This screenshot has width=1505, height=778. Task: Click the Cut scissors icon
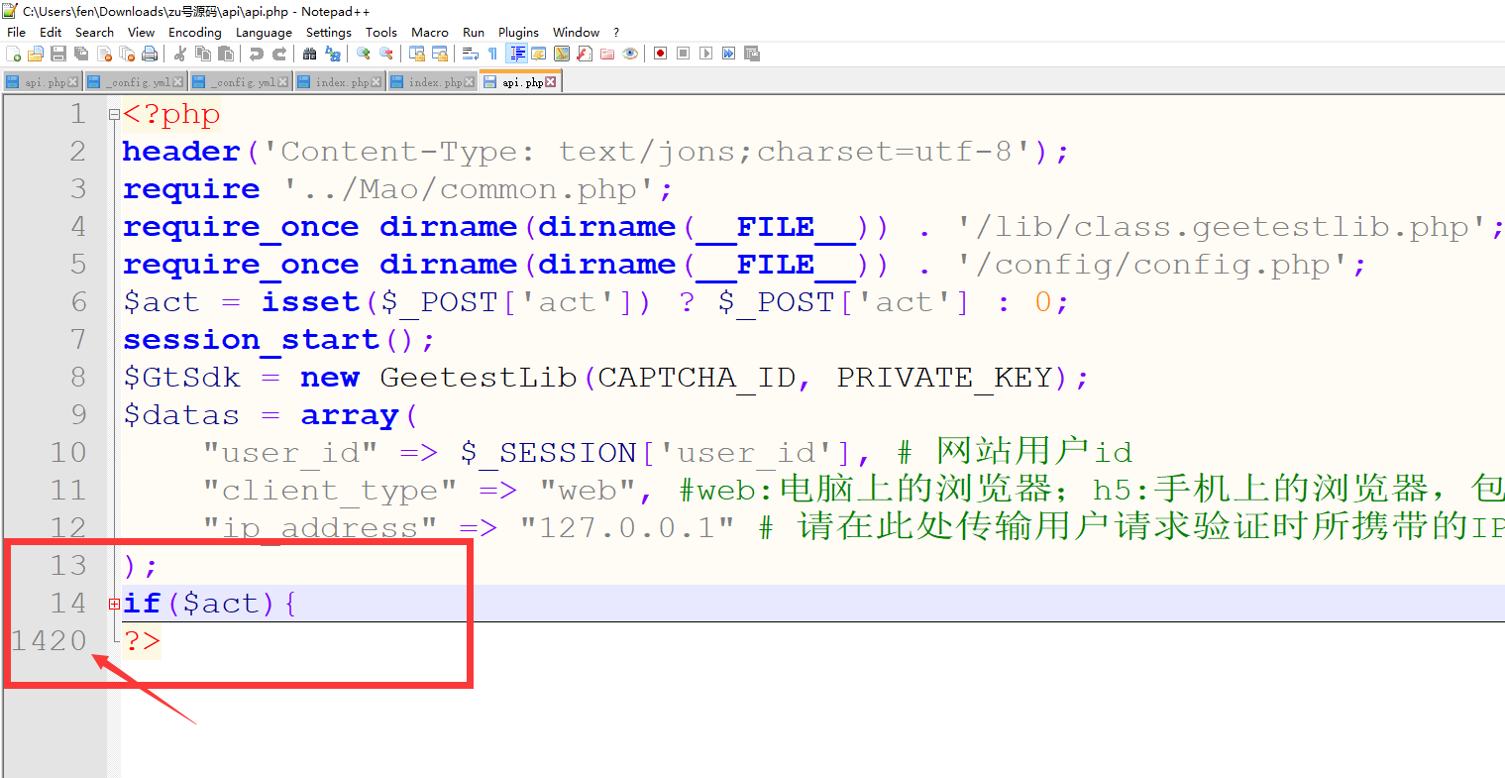[180, 54]
